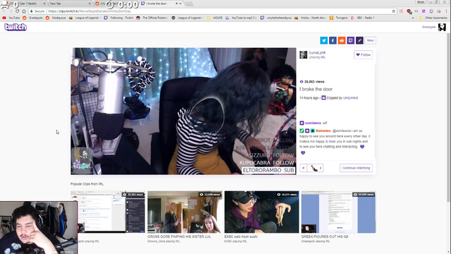451x254 pixels.
Task: Open the Other bookmarks folder
Action: pyautogui.click(x=433, y=18)
